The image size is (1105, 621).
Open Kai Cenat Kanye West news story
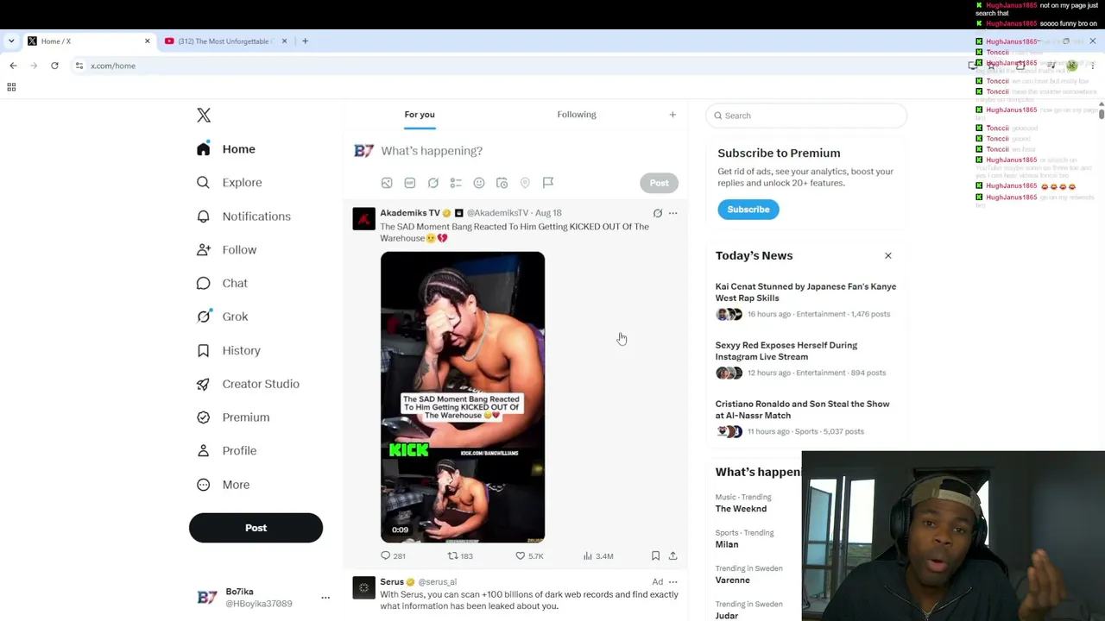(805, 292)
